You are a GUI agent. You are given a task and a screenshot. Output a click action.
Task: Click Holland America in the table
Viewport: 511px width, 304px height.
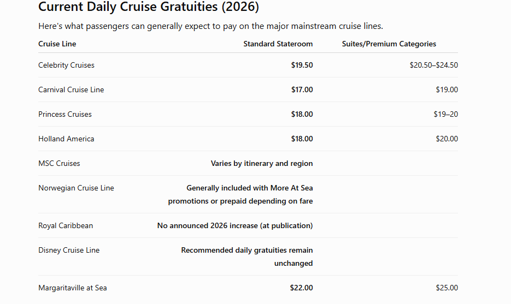66,139
